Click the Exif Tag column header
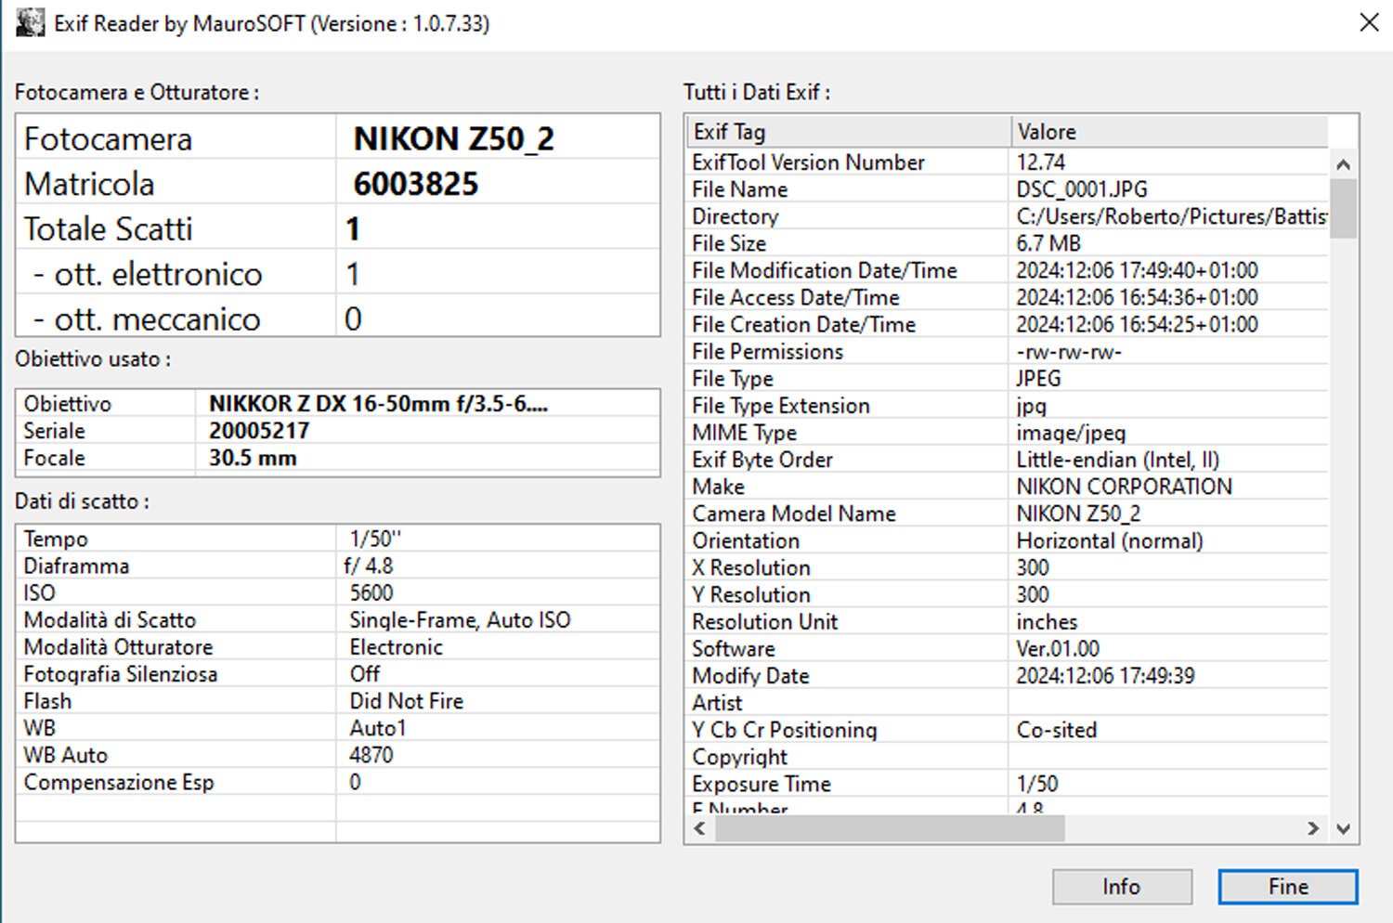 pos(848,132)
